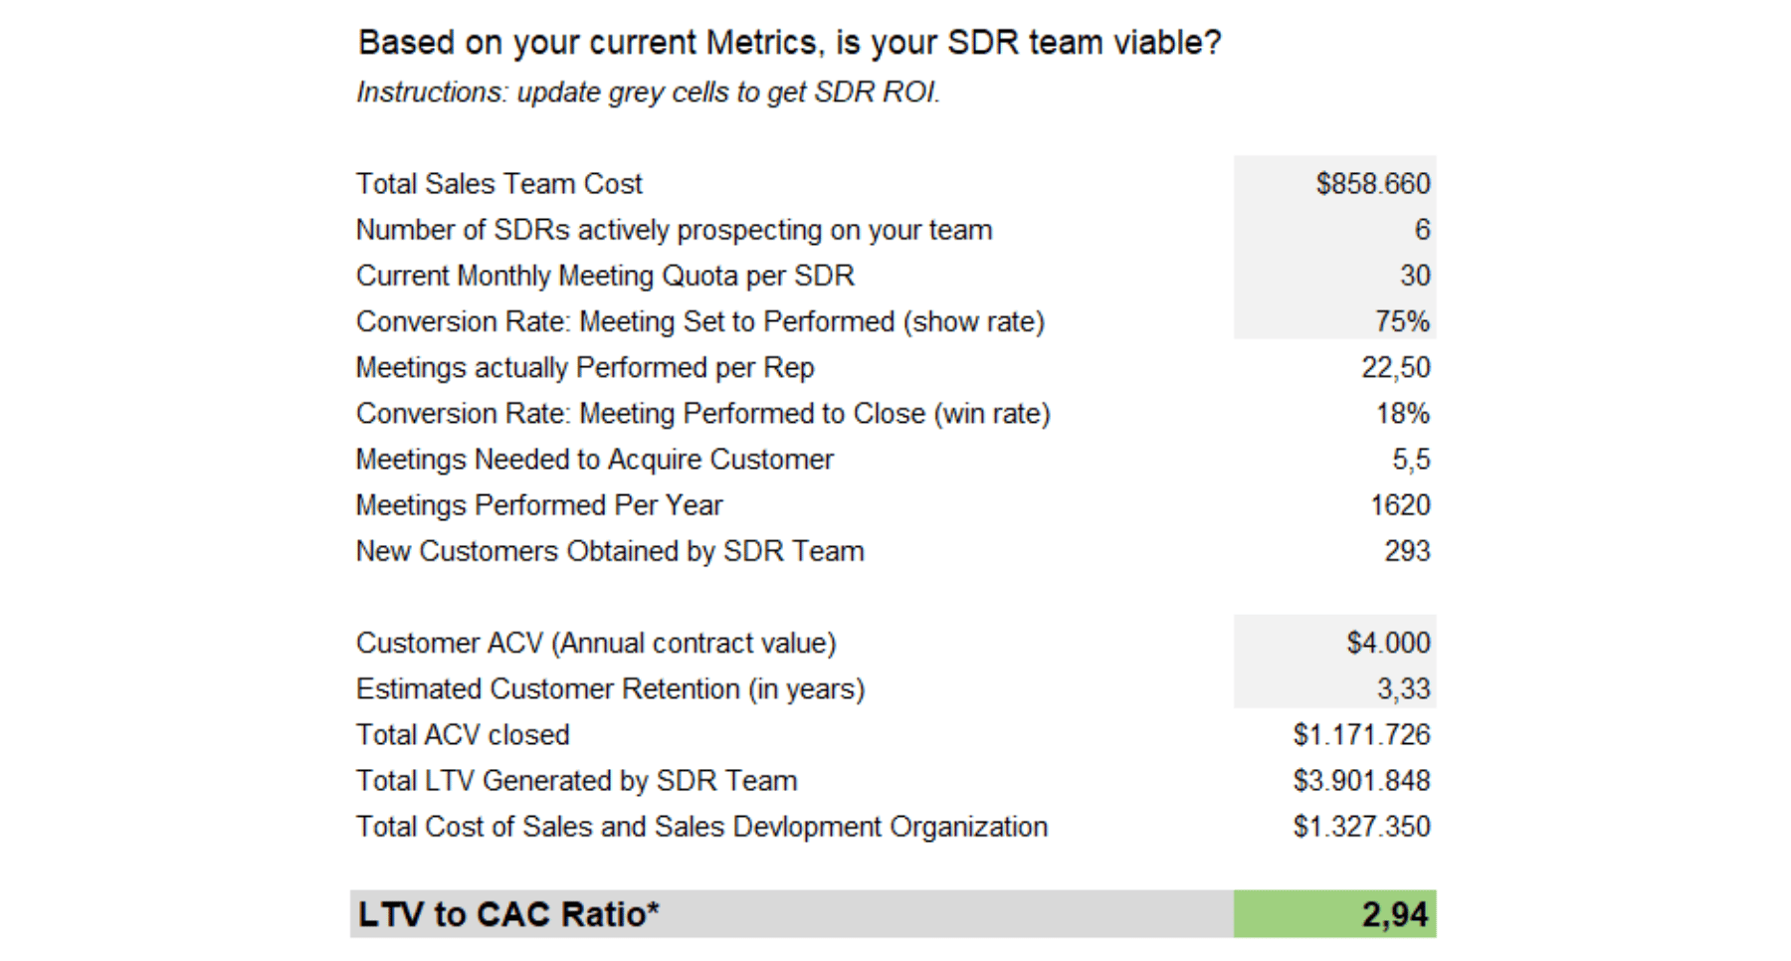
Task: Select the 75% show rate cell
Action: (1402, 321)
